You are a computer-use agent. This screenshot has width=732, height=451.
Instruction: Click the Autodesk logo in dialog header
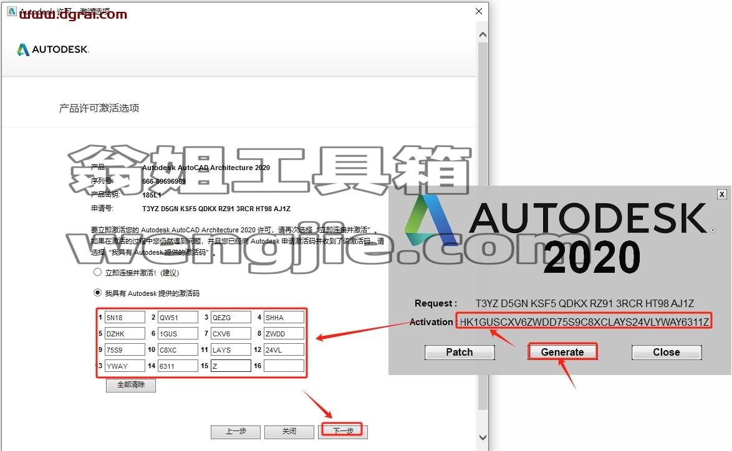pos(53,49)
